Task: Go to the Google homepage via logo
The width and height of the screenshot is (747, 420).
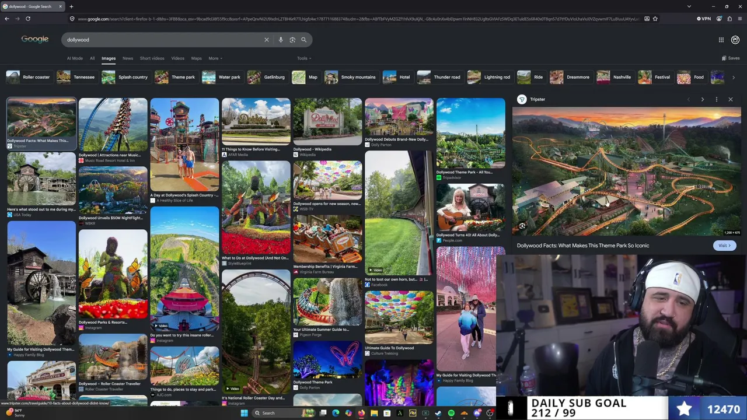Action: pyautogui.click(x=35, y=39)
